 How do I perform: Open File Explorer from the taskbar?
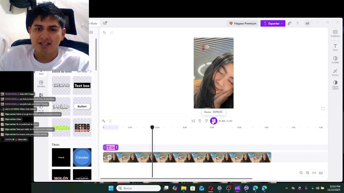184,188
